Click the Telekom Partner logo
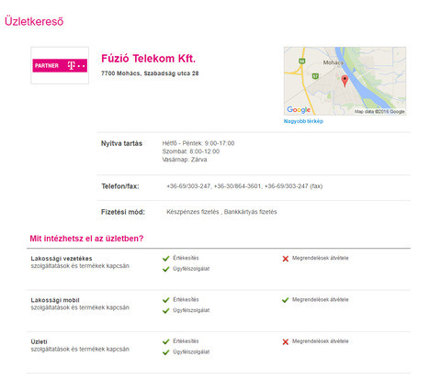 coord(60,65)
